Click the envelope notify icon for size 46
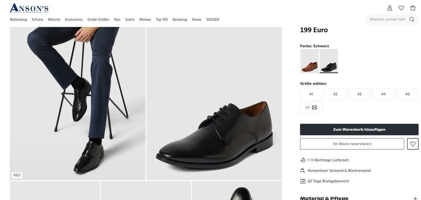This screenshot has width=421, height=200. [314, 108]
